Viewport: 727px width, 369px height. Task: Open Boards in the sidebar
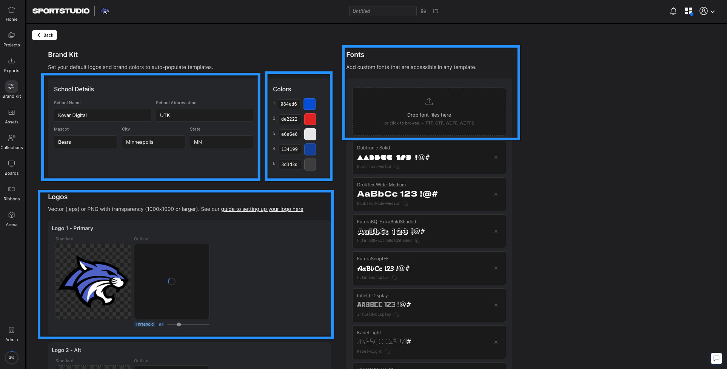[11, 168]
